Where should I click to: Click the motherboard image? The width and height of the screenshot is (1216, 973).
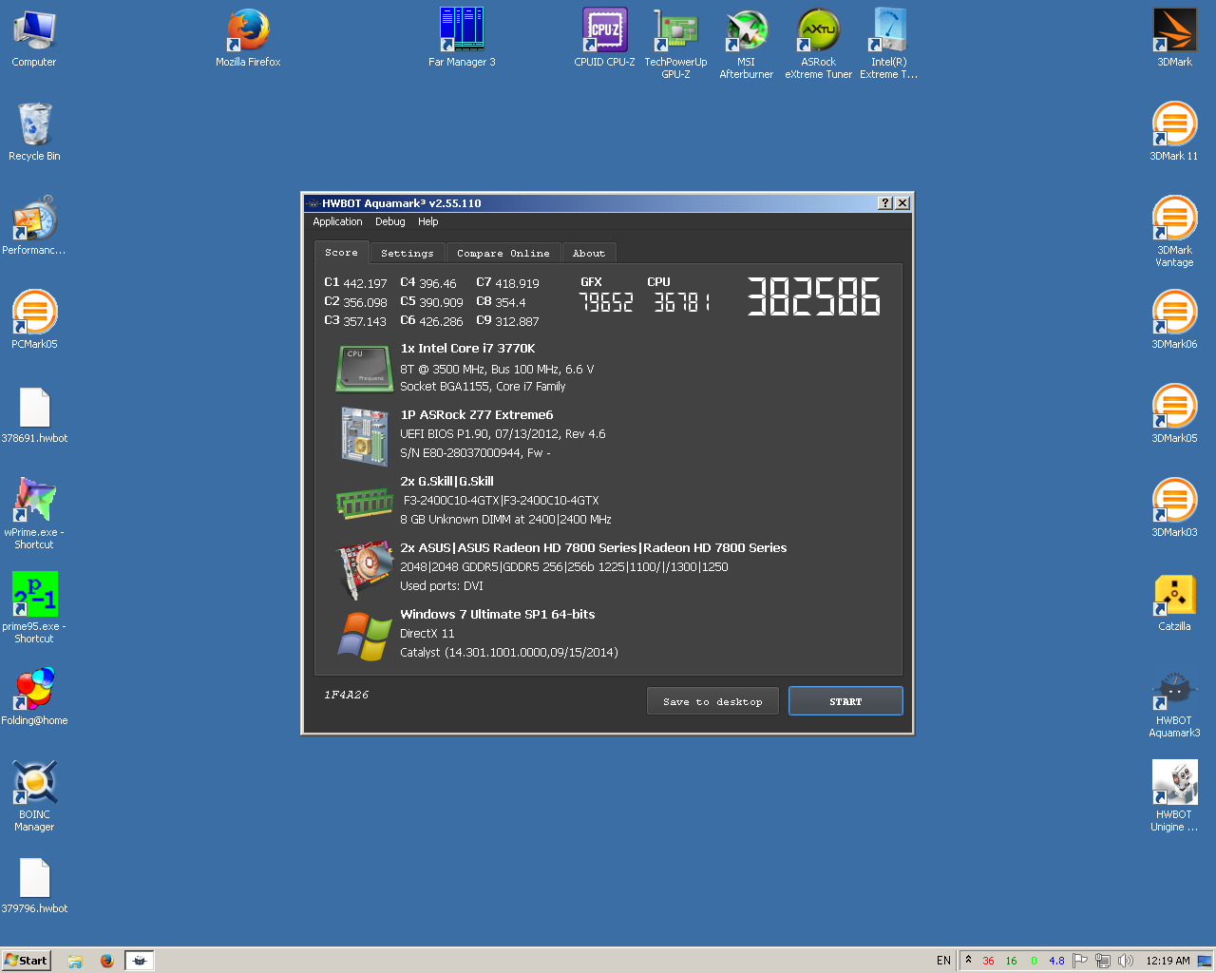[x=366, y=436]
